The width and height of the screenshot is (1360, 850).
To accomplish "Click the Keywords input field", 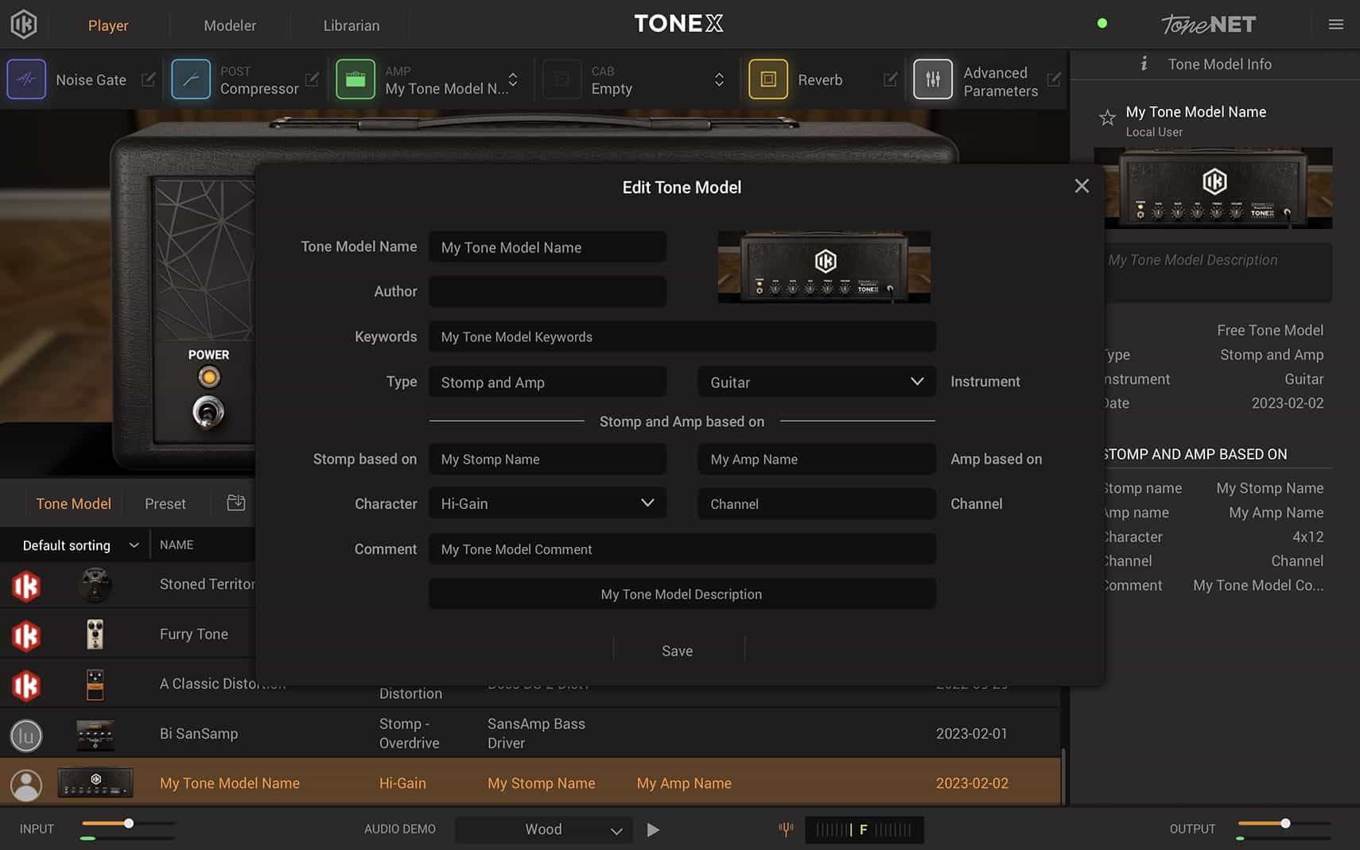I will point(682,336).
